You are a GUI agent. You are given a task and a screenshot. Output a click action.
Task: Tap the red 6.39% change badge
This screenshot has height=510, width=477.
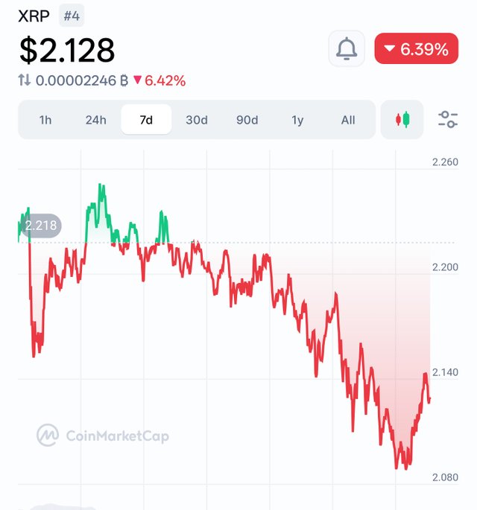pos(416,49)
